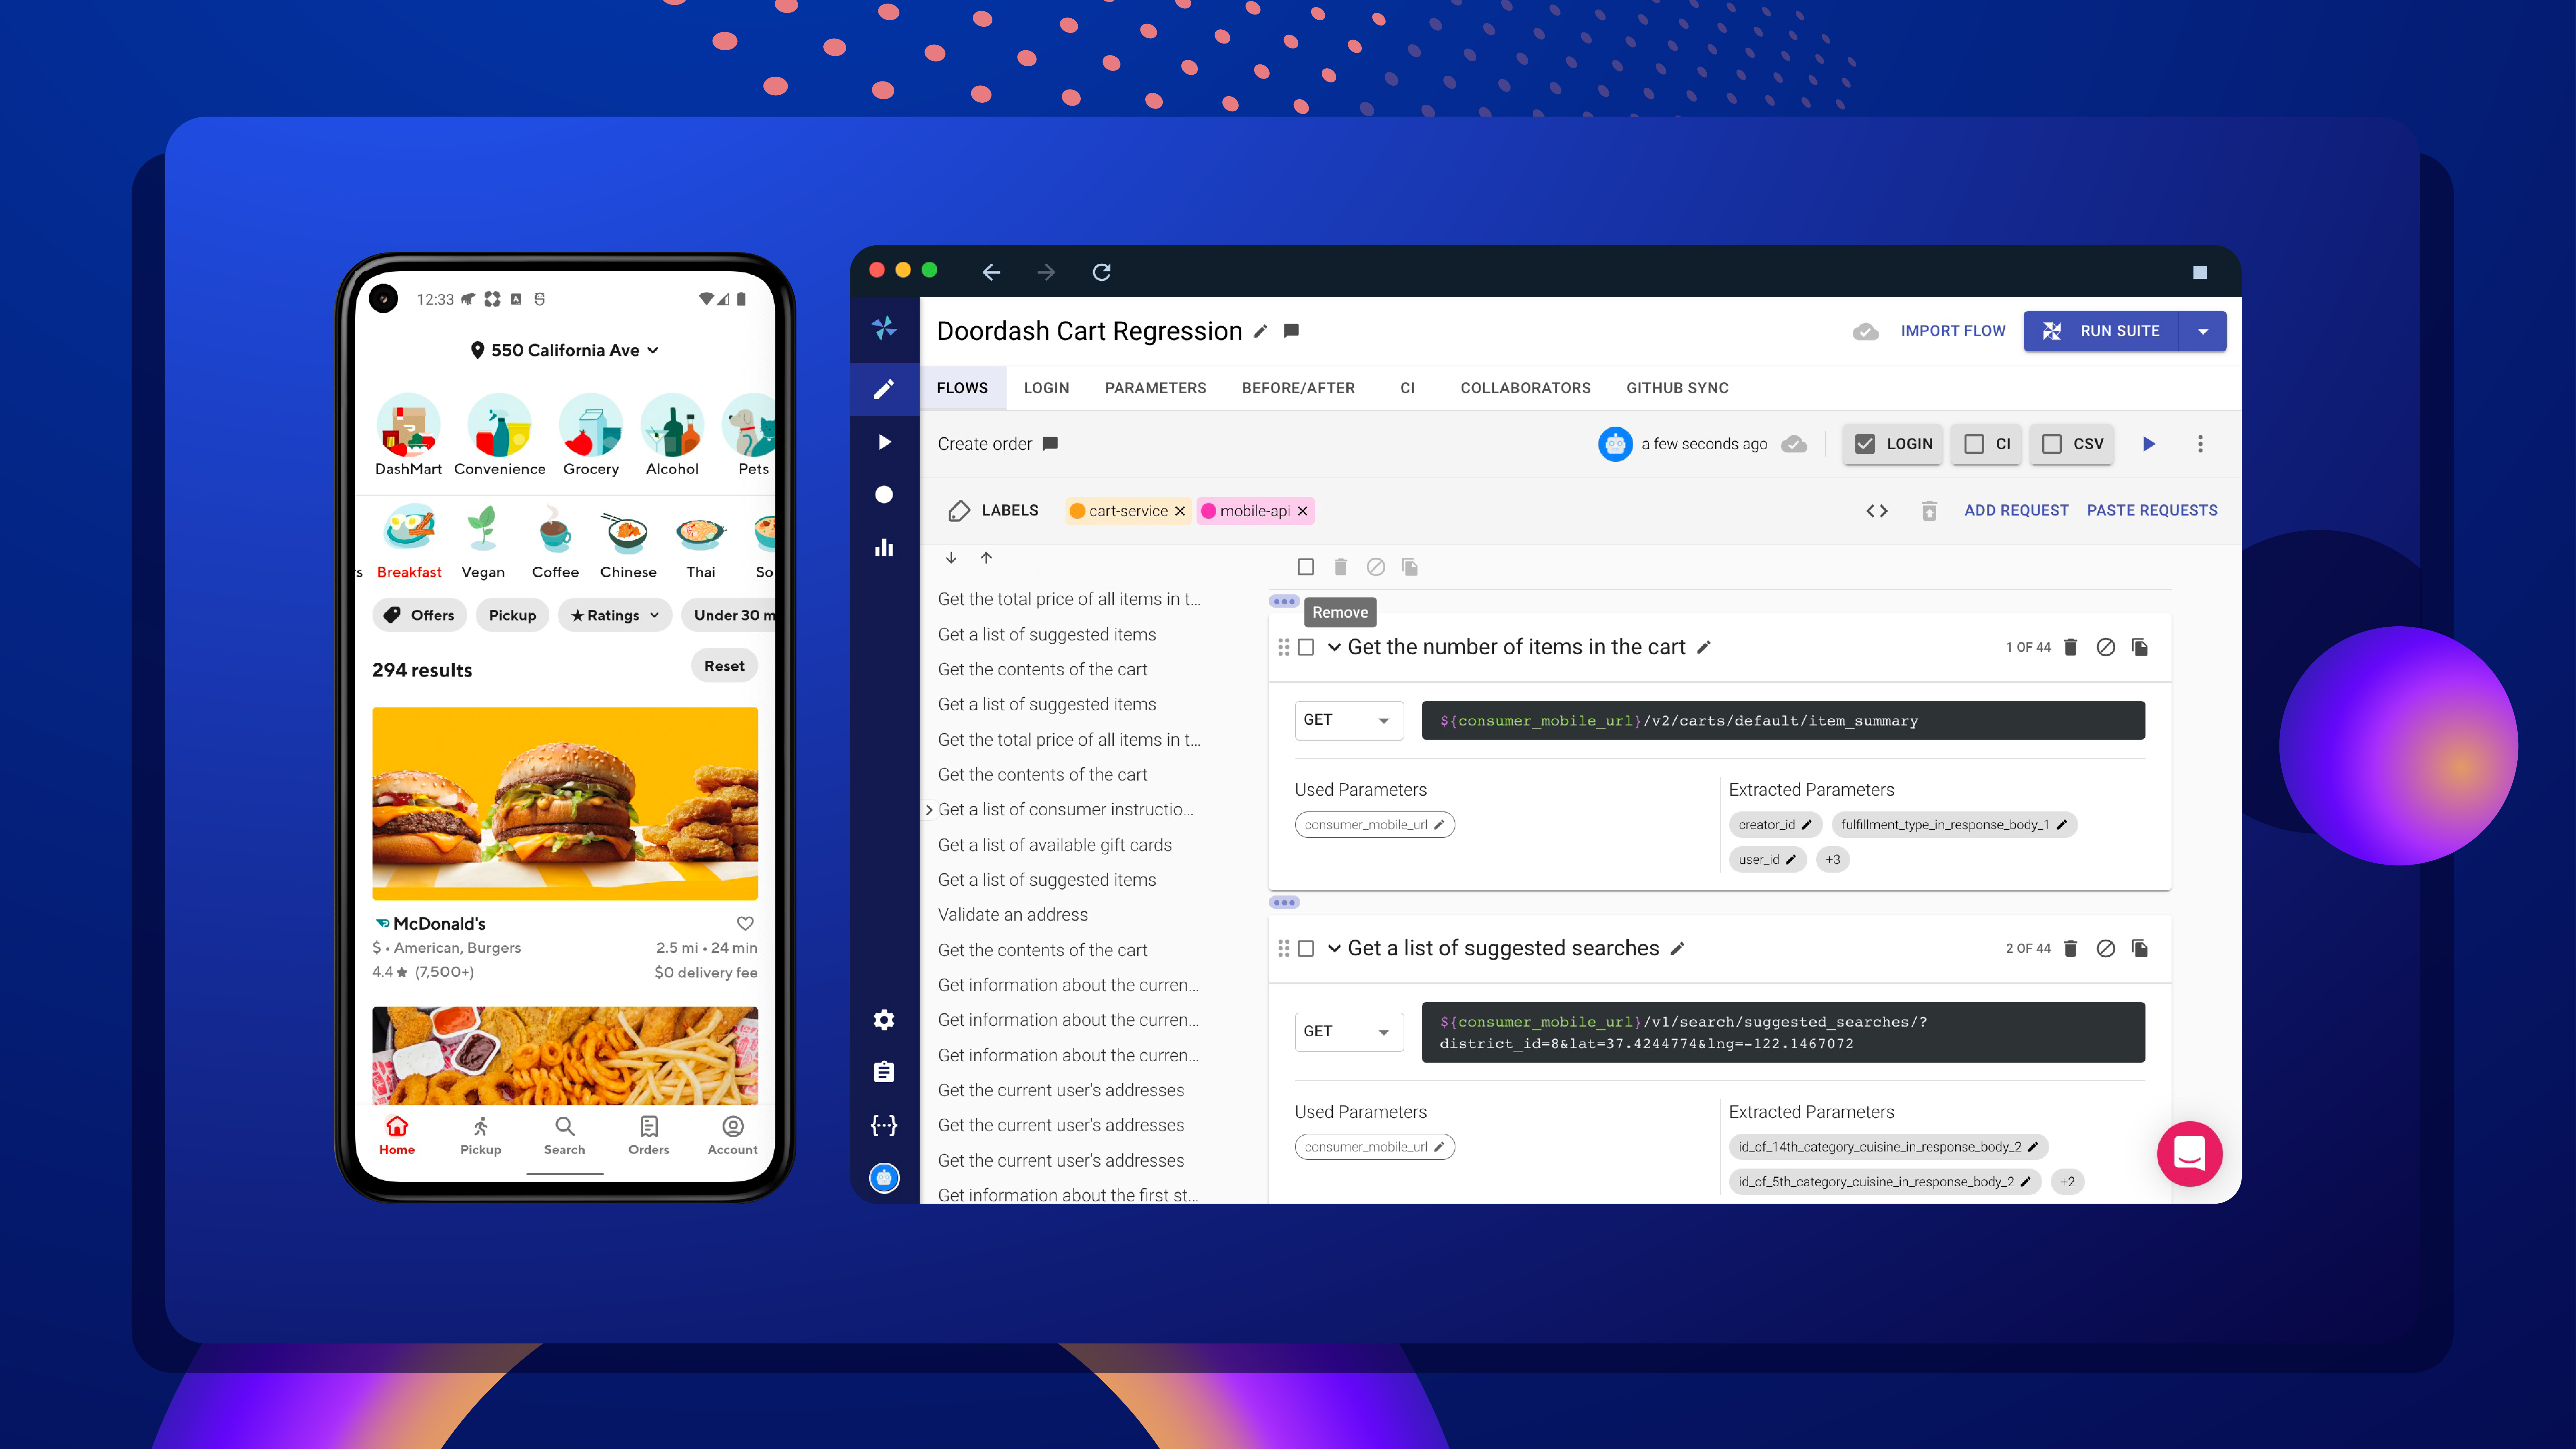Remove the mobile-api label
The image size is (2576, 1449).
click(1302, 511)
